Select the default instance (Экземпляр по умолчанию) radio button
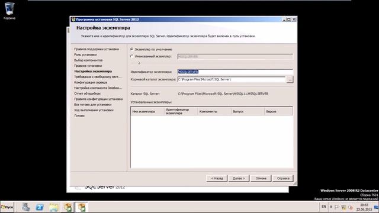This screenshot has width=379, height=213. (131, 49)
